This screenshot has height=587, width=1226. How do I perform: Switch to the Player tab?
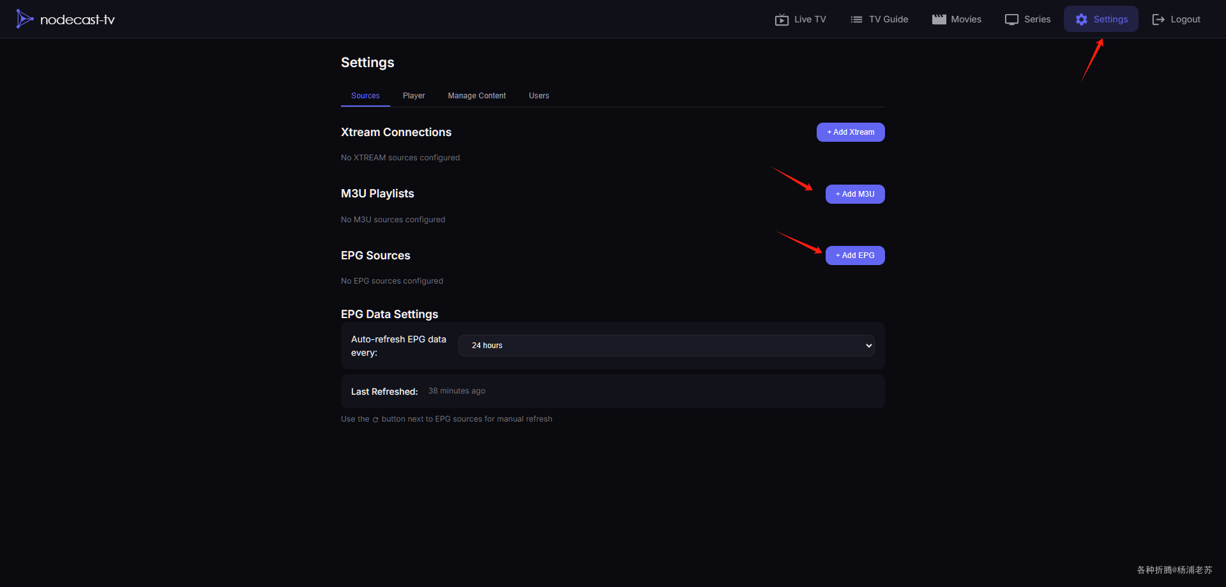click(x=414, y=96)
